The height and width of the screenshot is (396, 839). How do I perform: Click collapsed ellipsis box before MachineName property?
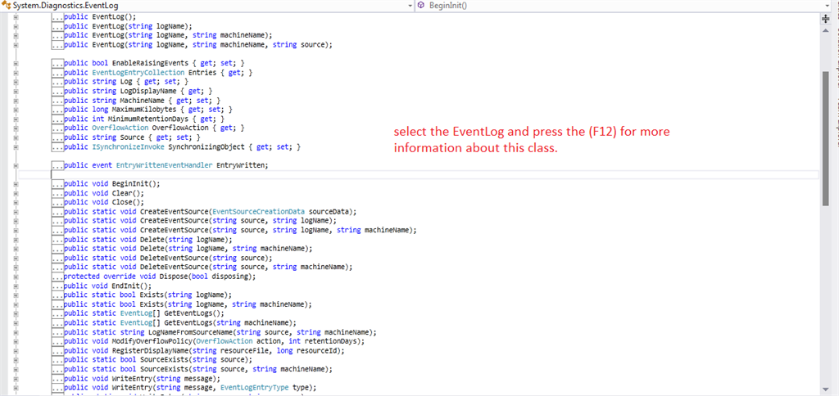pyautogui.click(x=58, y=101)
